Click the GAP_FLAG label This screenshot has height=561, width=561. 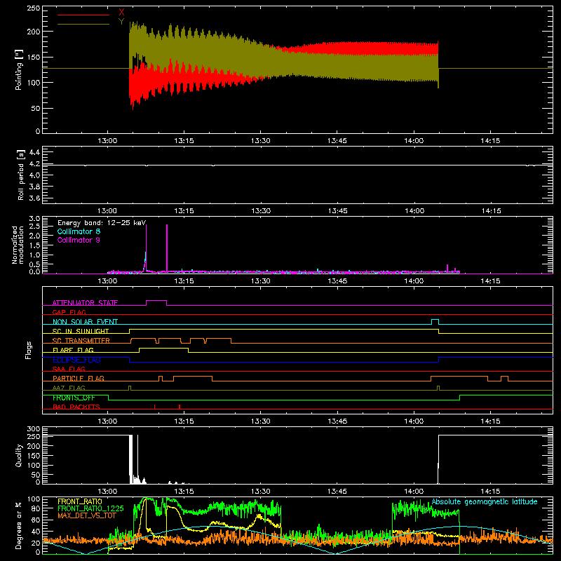pos(69,312)
